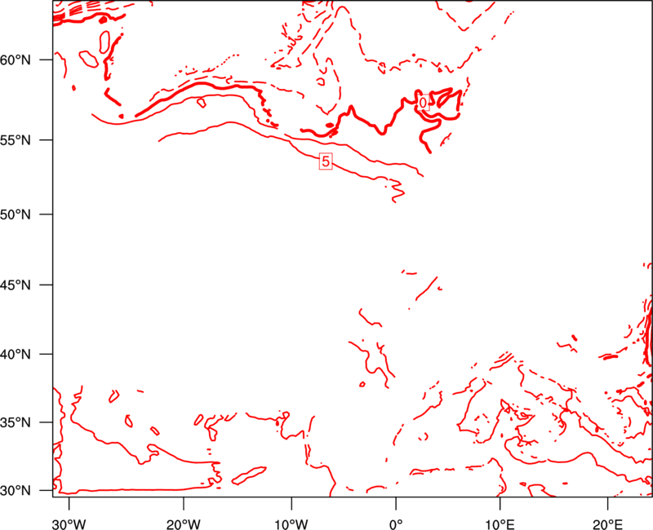This screenshot has width=653, height=530.
Task: Click the 20°W longitude label
Action: [x=184, y=524]
